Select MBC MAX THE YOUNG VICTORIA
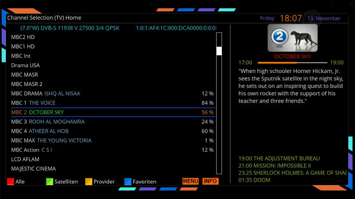This screenshot has height=199, width=355. pyautogui.click(x=113, y=141)
